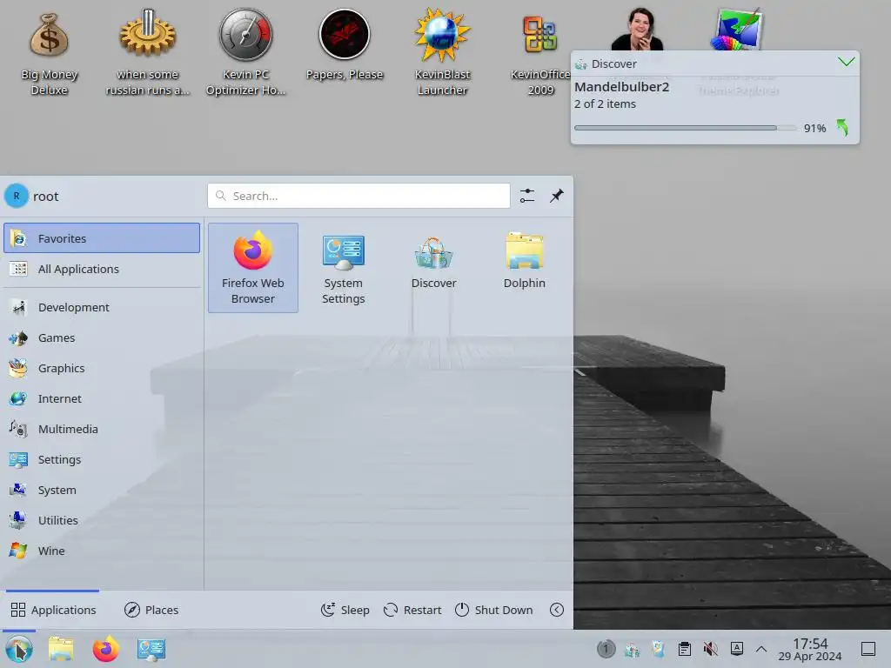
Task: Open the clipboard tray icon
Action: (x=685, y=649)
